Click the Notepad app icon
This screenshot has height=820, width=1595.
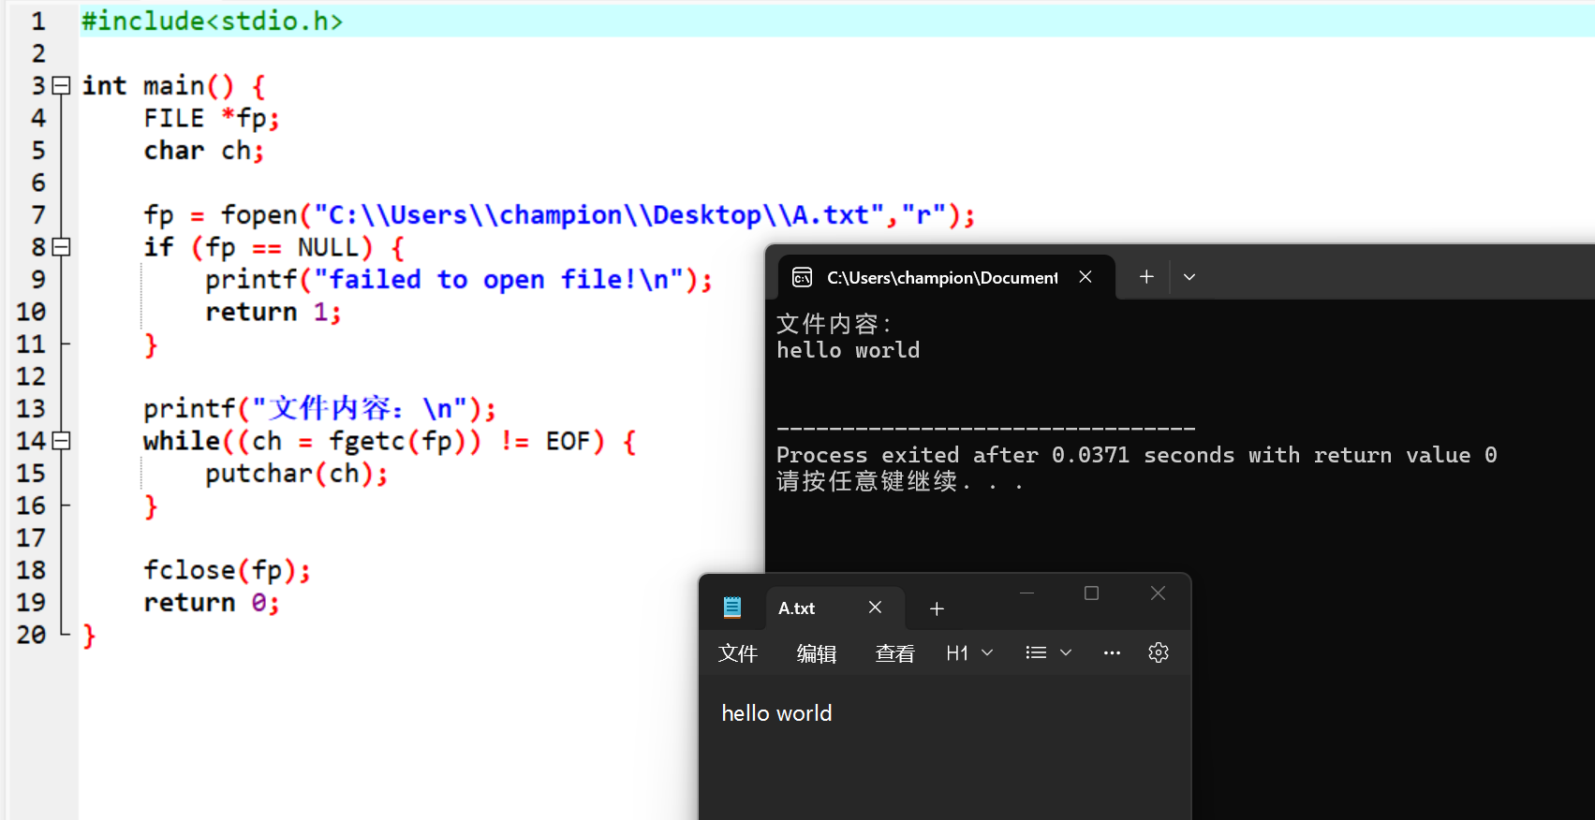point(732,608)
